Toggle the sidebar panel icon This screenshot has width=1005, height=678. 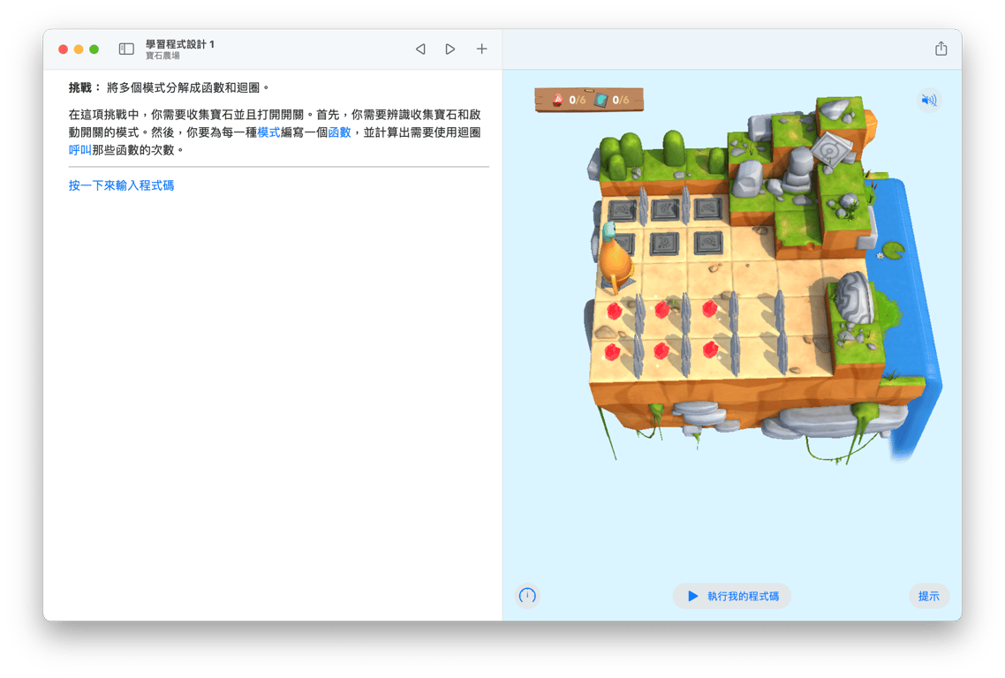(126, 49)
